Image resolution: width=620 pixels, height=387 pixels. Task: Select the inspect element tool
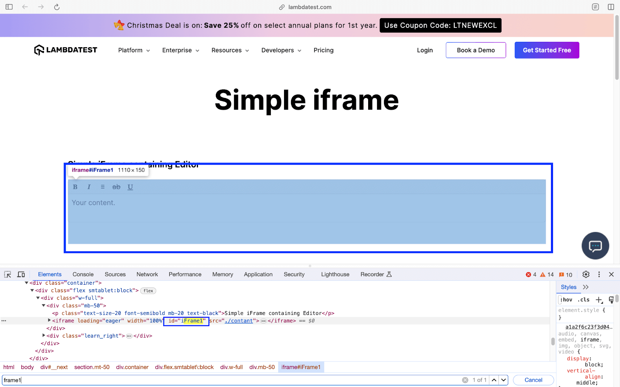tap(7, 274)
